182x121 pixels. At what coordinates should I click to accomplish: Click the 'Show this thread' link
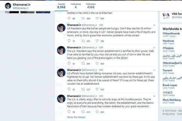point(76,117)
